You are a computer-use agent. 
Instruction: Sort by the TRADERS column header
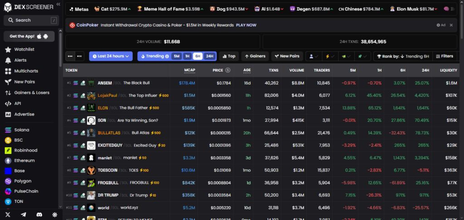(x=322, y=70)
